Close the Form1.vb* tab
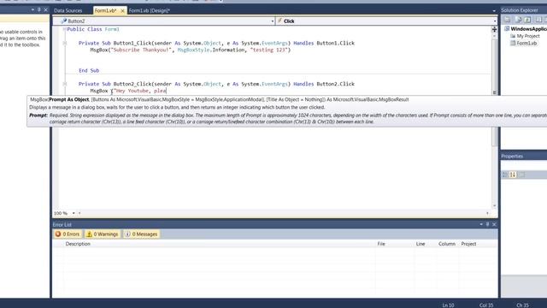The image size is (547, 308). coord(122,11)
